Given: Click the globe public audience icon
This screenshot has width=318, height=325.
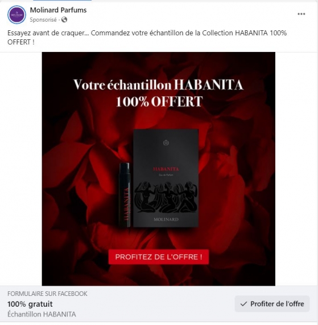Looking at the screenshot, I should coord(64,20).
